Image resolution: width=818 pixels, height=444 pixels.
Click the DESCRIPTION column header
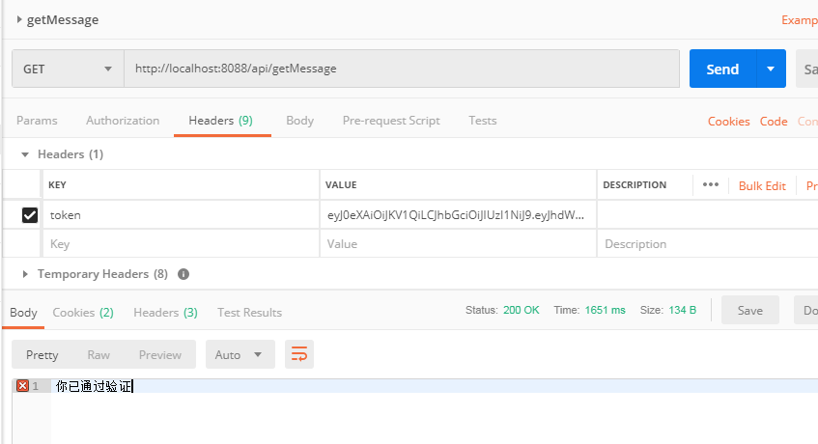[635, 185]
